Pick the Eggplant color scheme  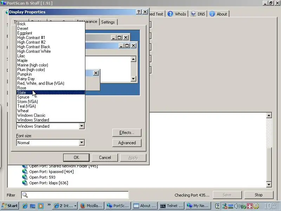(51, 33)
